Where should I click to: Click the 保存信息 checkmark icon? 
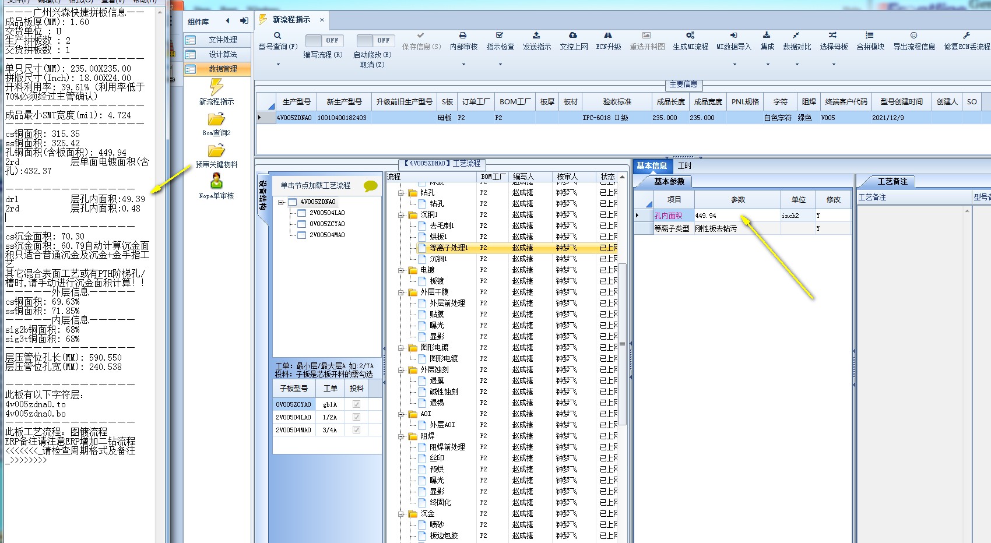[421, 36]
